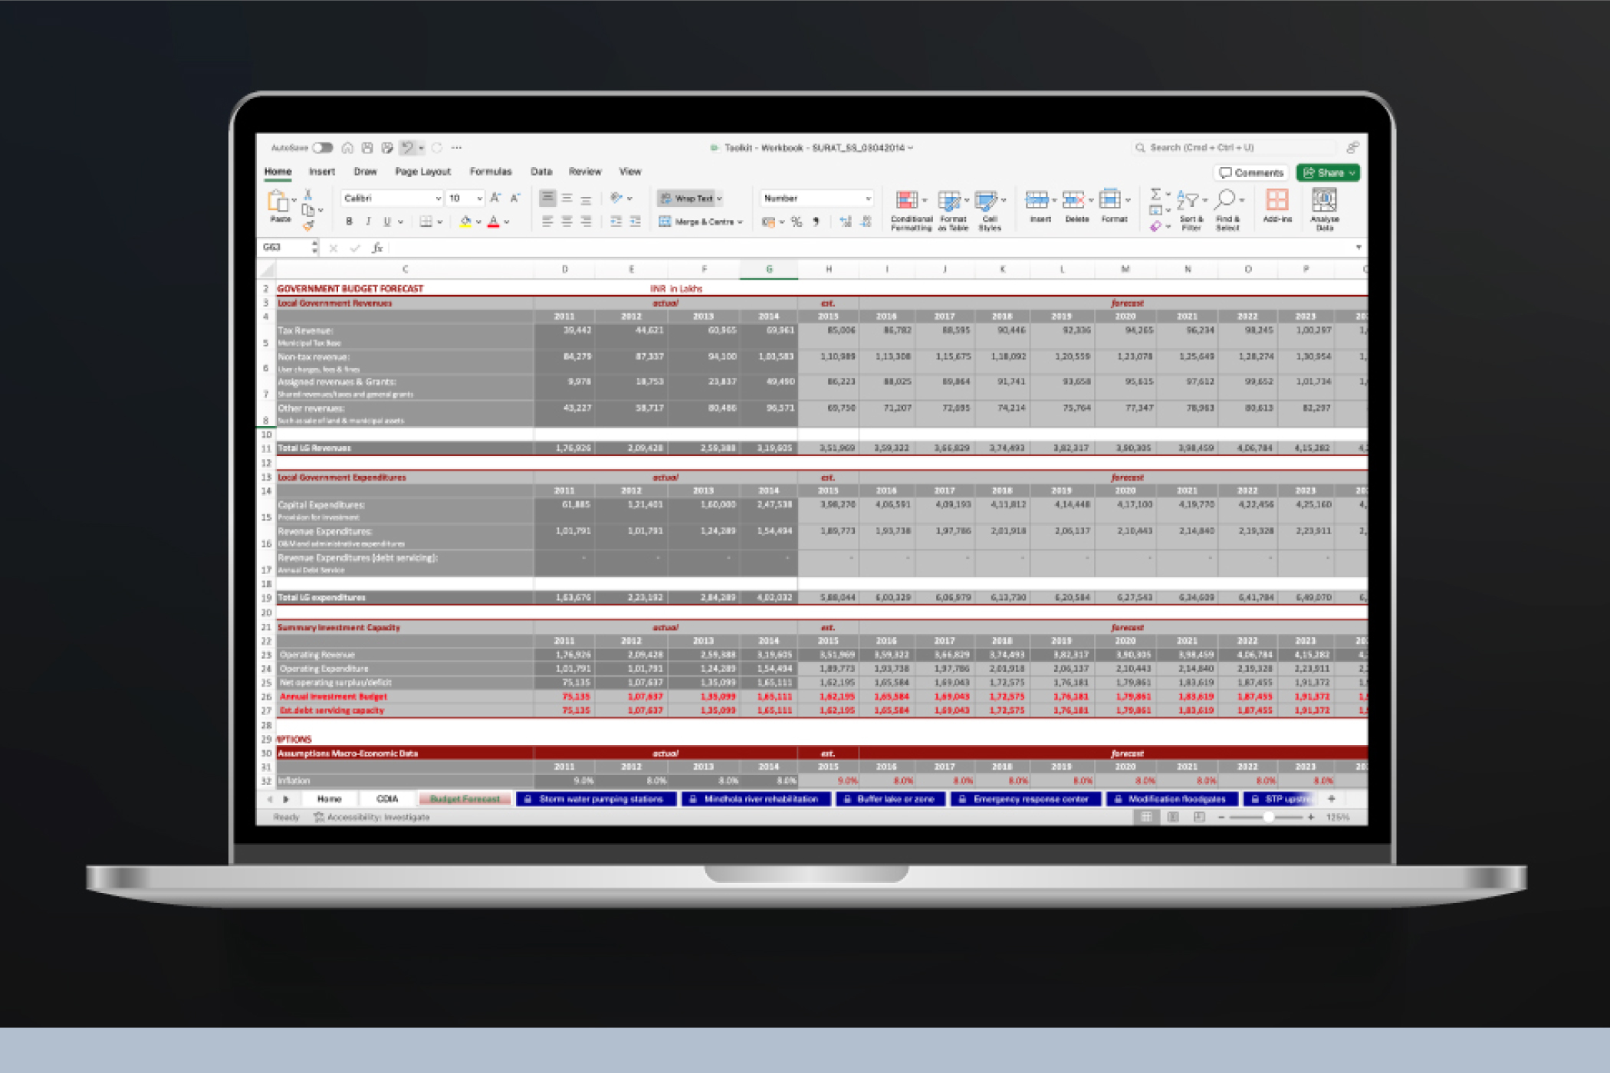Screen dimensions: 1610x1073
Task: Toggle Align Right button
Action: pos(586,221)
